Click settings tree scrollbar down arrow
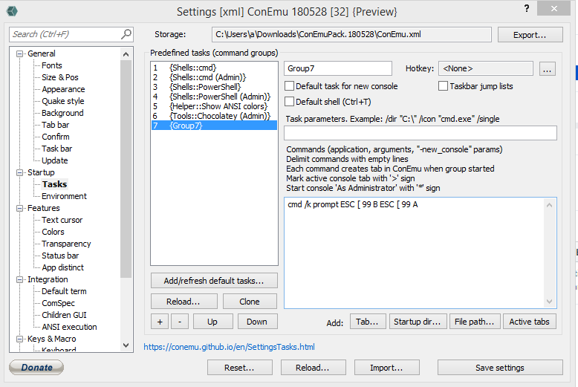 point(126,345)
